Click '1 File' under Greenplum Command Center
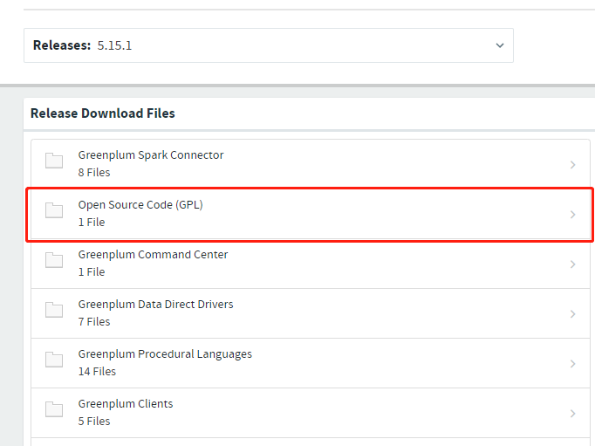Screen dimensions: 595x446 pos(92,271)
